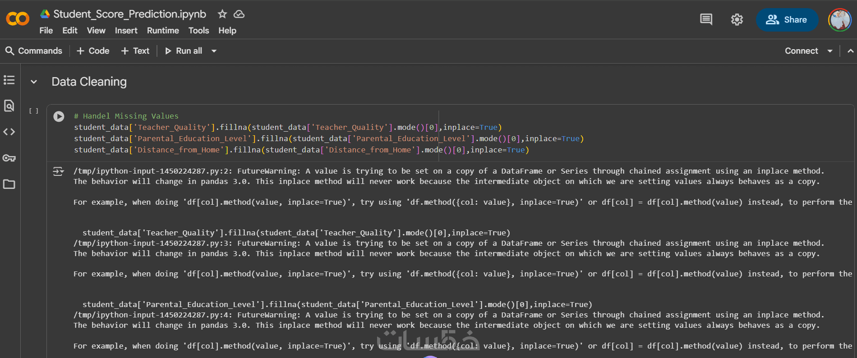Click the cell output options icon
This screenshot has width=857, height=358.
pyautogui.click(x=59, y=171)
